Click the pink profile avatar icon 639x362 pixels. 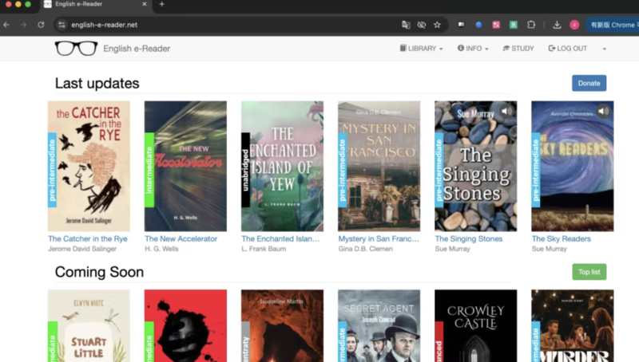tap(574, 25)
